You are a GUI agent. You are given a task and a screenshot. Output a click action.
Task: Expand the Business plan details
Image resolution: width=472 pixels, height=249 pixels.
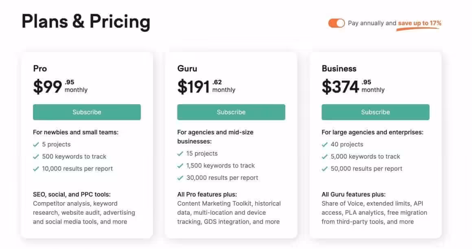click(339, 68)
